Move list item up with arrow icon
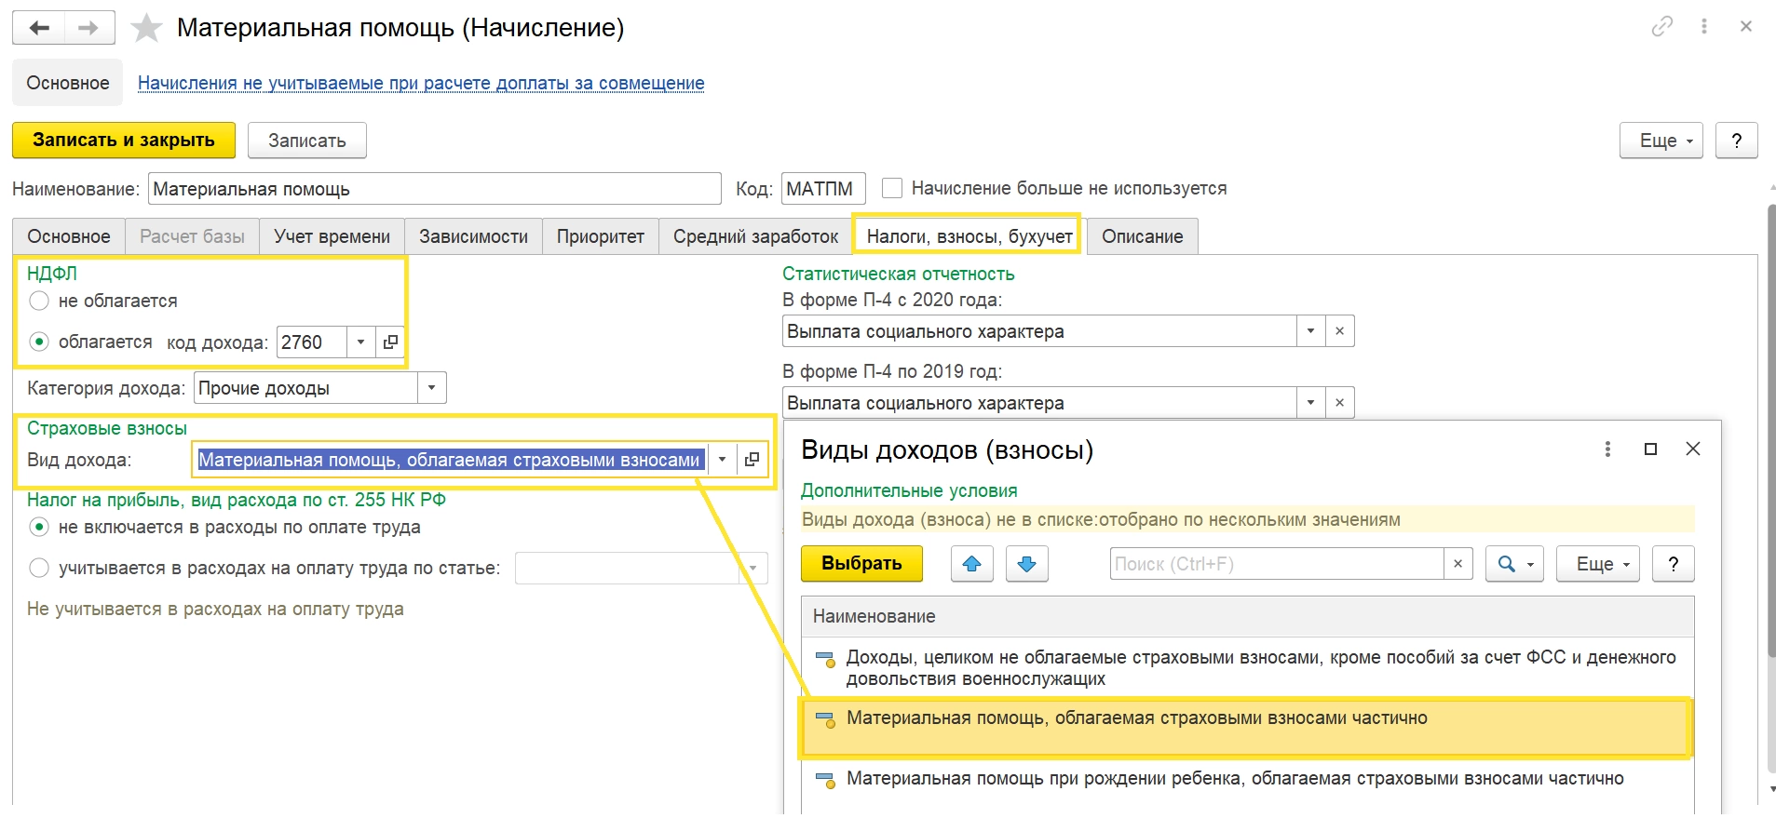The image size is (1776, 818). pyautogui.click(x=971, y=564)
